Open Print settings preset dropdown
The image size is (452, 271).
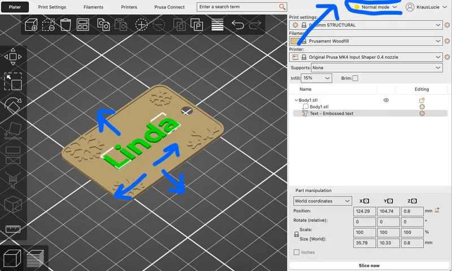366,25
